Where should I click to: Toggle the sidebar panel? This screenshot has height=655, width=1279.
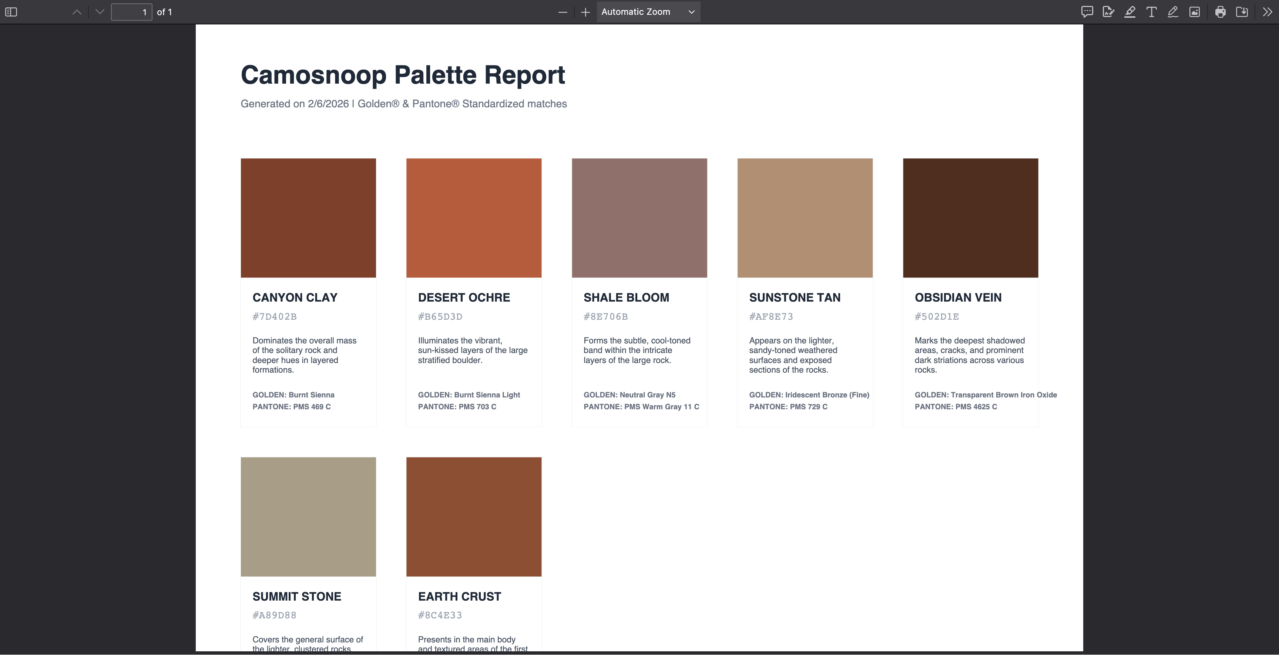11,12
